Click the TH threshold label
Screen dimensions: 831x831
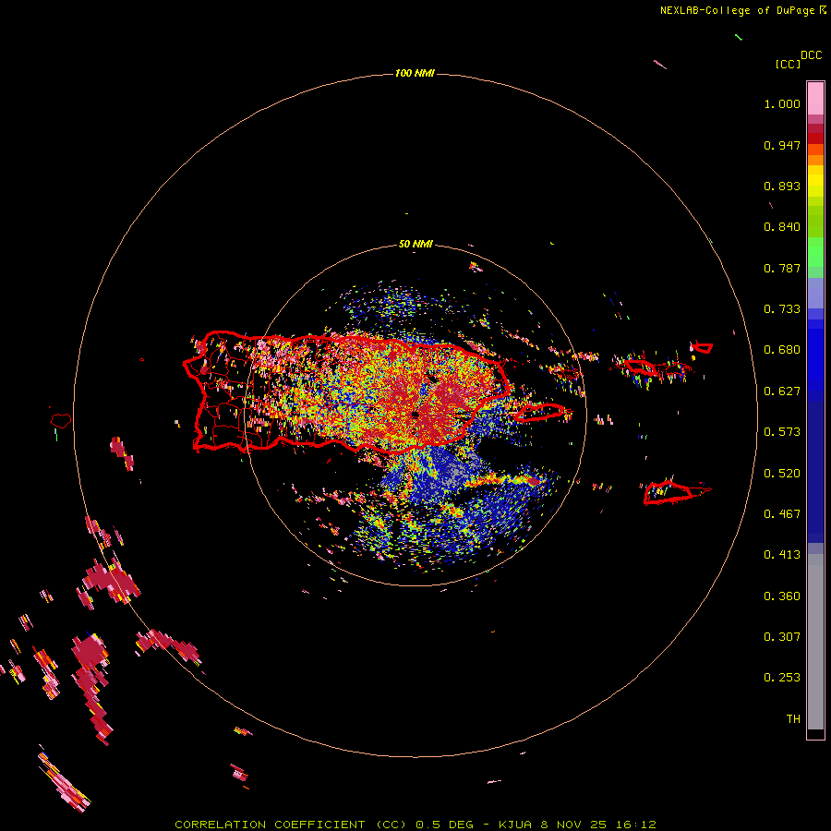(x=793, y=719)
